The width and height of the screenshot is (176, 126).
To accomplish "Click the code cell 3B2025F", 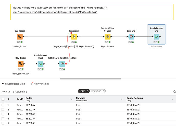I will [30, 119].
